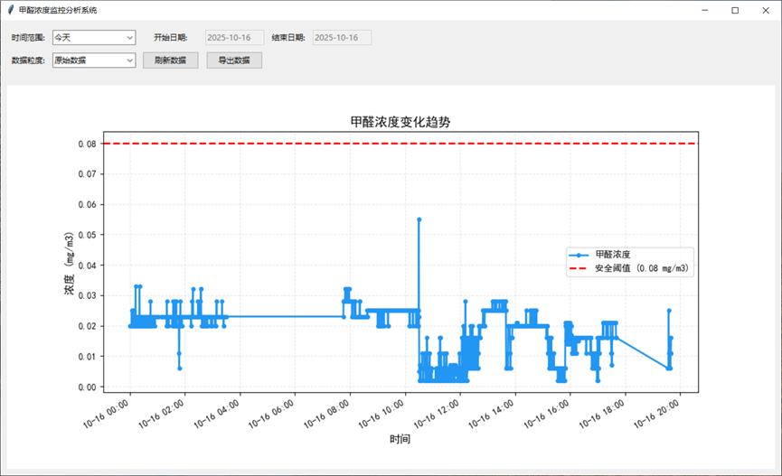
Task: Click the chart title 甲醛浓度变化趋势
Action: (400, 123)
